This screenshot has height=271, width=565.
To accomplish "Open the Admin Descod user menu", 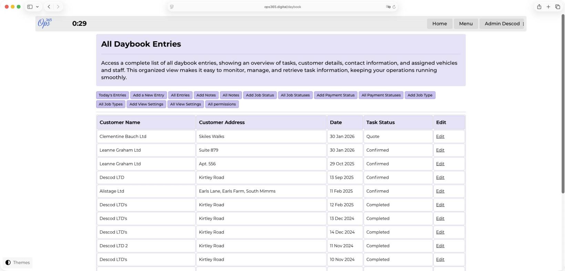I will 502,24.
